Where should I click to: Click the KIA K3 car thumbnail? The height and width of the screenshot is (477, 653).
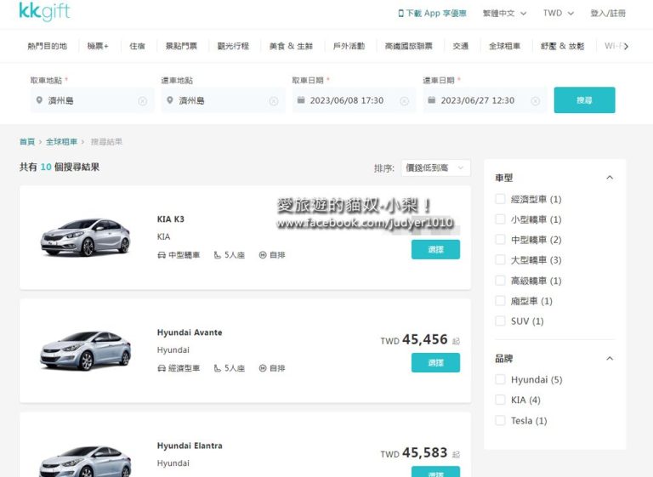(85, 237)
